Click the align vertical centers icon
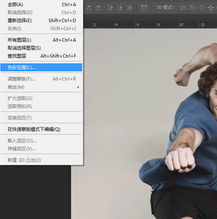 (89, 8)
